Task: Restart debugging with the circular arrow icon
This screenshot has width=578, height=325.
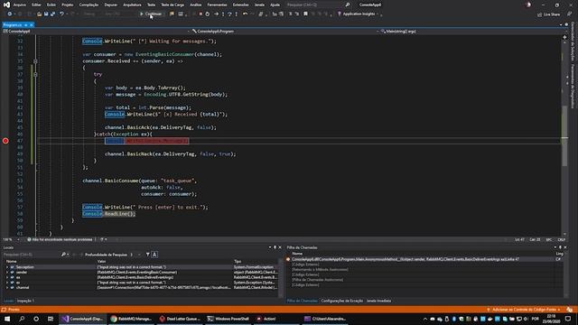Action: point(208,14)
